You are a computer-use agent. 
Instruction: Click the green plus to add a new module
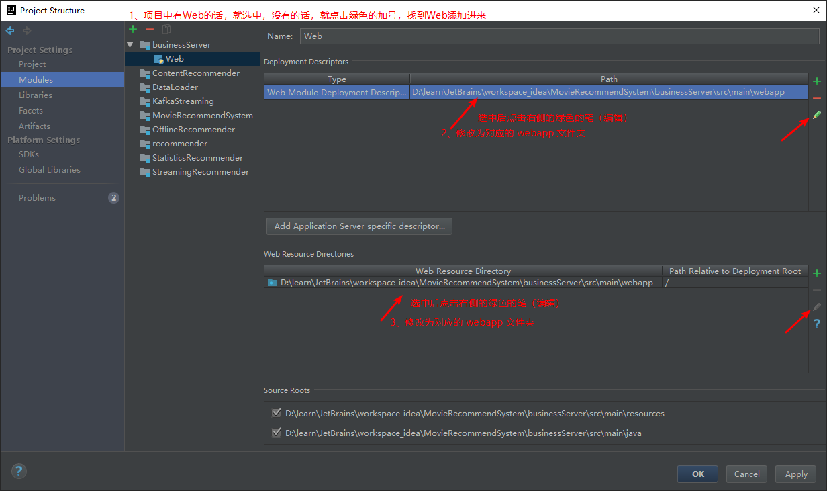coord(133,29)
